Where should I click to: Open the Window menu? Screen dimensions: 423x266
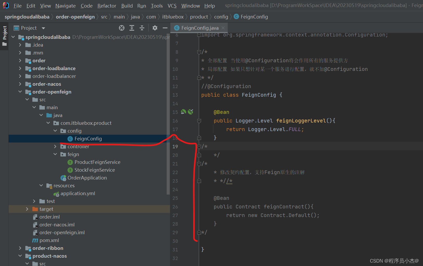pyautogui.click(x=191, y=6)
